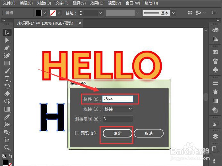Adjust stroke weight stepper arrows

[81, 13]
